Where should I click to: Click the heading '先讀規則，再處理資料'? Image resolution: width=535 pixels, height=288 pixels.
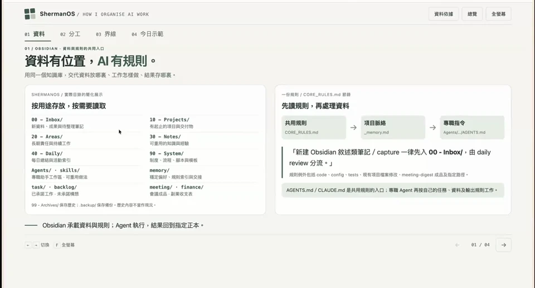pyautogui.click(x=315, y=106)
